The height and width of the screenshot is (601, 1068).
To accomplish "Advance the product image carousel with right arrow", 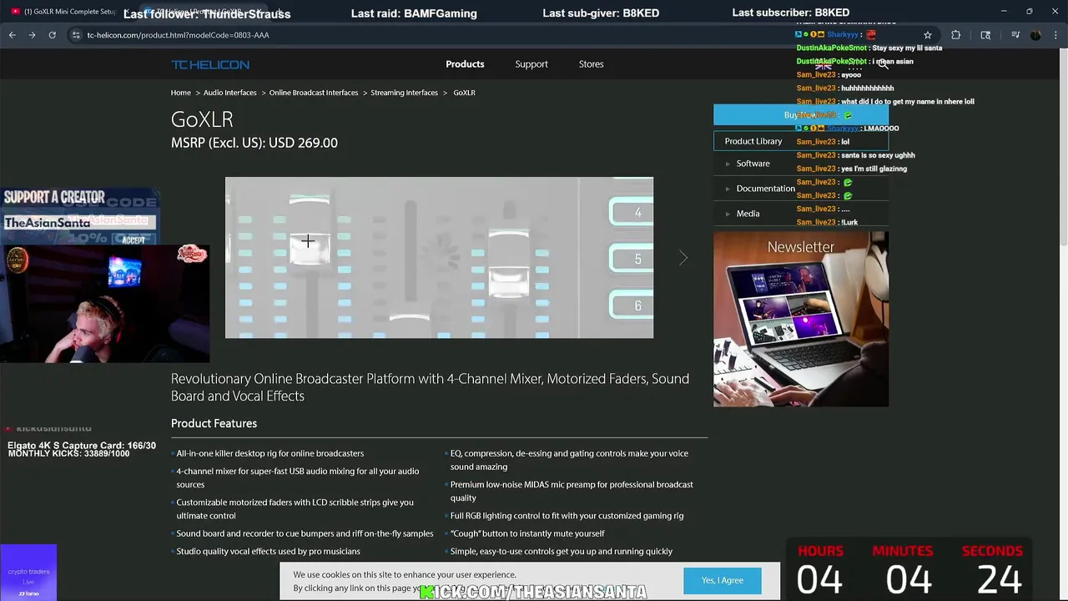I will tap(683, 258).
